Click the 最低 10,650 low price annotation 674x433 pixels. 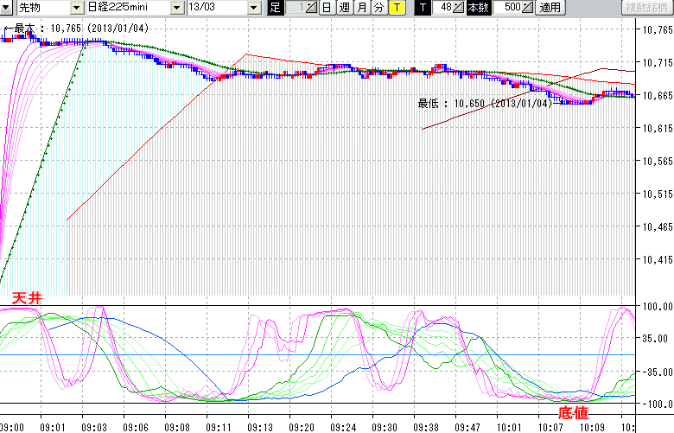tap(484, 104)
